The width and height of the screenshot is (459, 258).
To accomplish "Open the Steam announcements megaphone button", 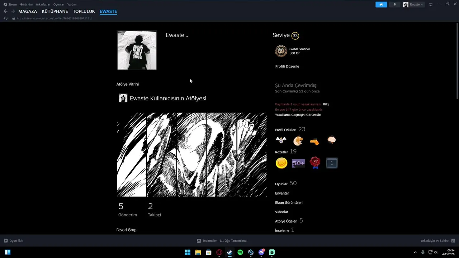I will tap(381, 4).
